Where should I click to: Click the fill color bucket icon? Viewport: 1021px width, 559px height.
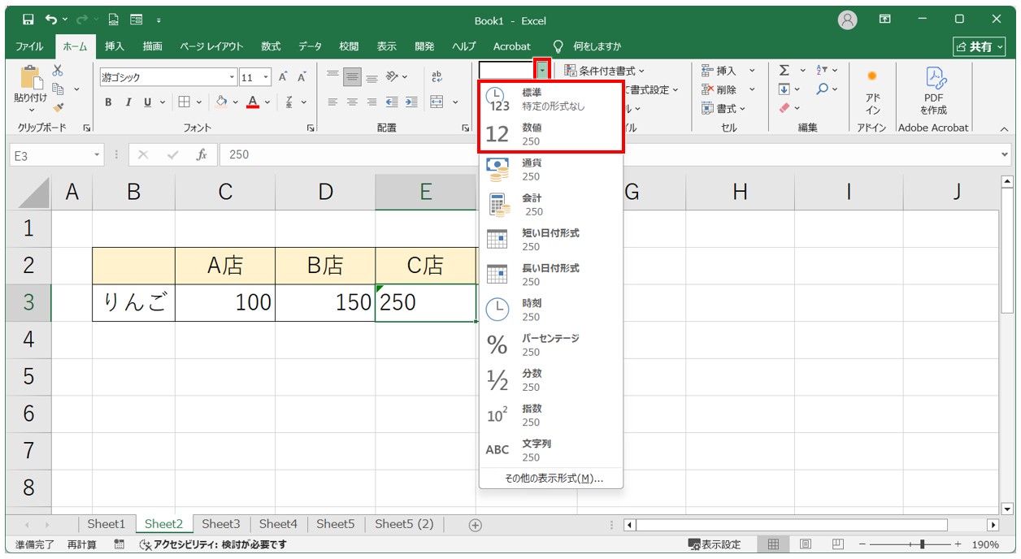pyautogui.click(x=221, y=102)
